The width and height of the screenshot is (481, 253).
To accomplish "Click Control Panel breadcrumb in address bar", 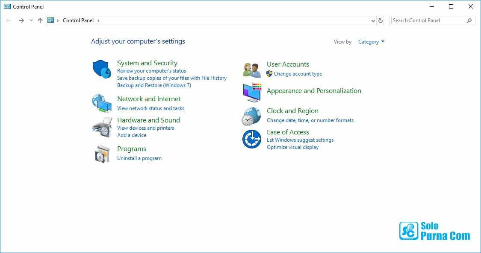I will tap(78, 20).
